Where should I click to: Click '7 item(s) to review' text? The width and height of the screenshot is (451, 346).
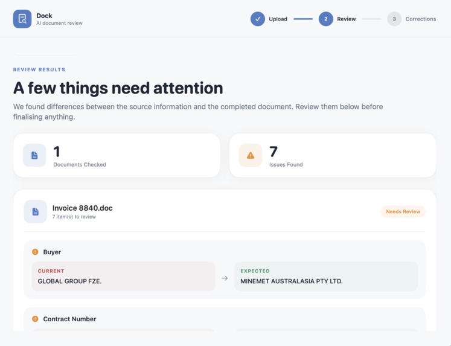tap(74, 217)
